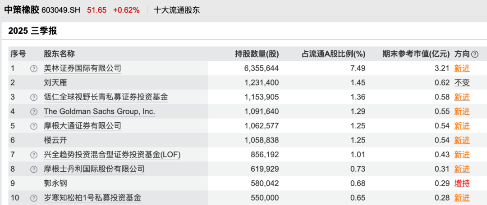Click info icon beside The Goldman Sachs Group
The width and height of the screenshot is (487, 205).
tap(33, 111)
